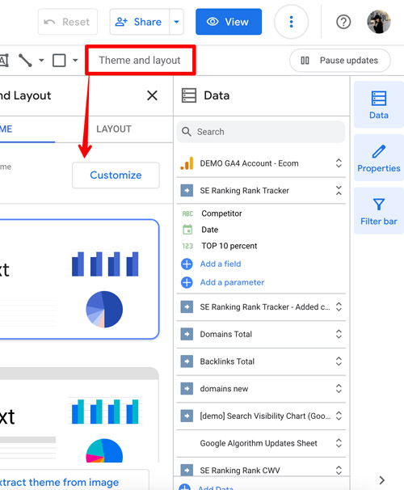Select the rectangle shape tool
Viewport: 404px width, 490px height.
(x=59, y=61)
